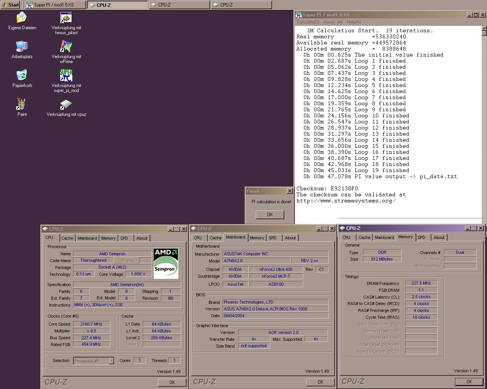Close the Finish dialog

pos(290,191)
